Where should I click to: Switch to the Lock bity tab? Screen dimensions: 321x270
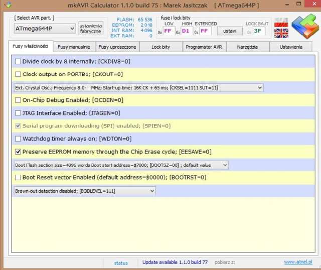[160, 47]
